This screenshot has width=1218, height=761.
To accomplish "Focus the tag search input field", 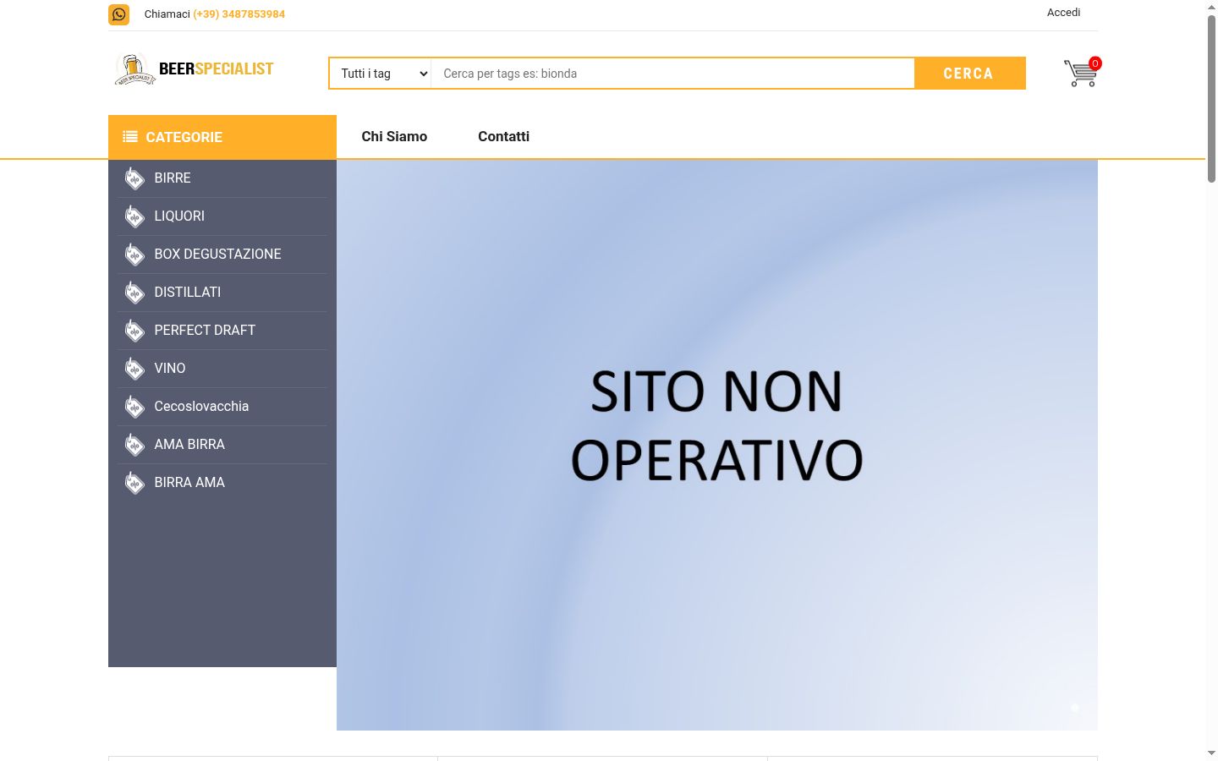I will tap(672, 74).
